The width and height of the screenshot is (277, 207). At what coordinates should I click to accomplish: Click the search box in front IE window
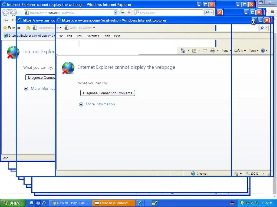(237, 28)
